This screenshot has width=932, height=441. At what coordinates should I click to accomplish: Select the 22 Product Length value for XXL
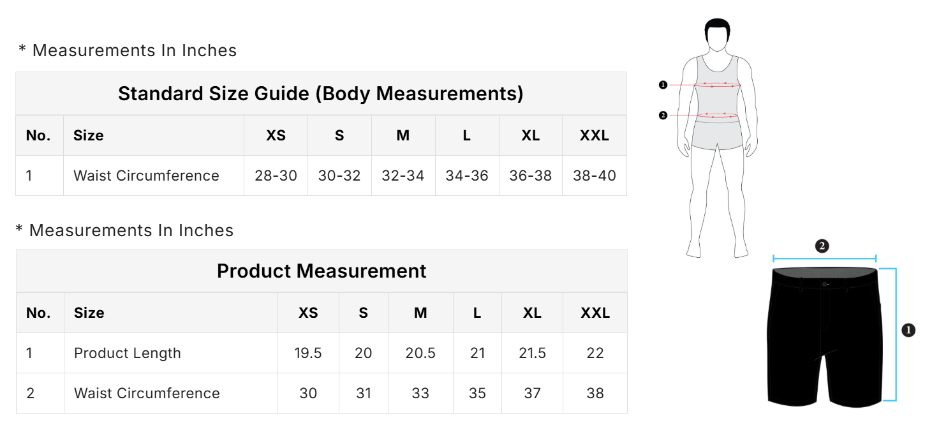pos(595,353)
